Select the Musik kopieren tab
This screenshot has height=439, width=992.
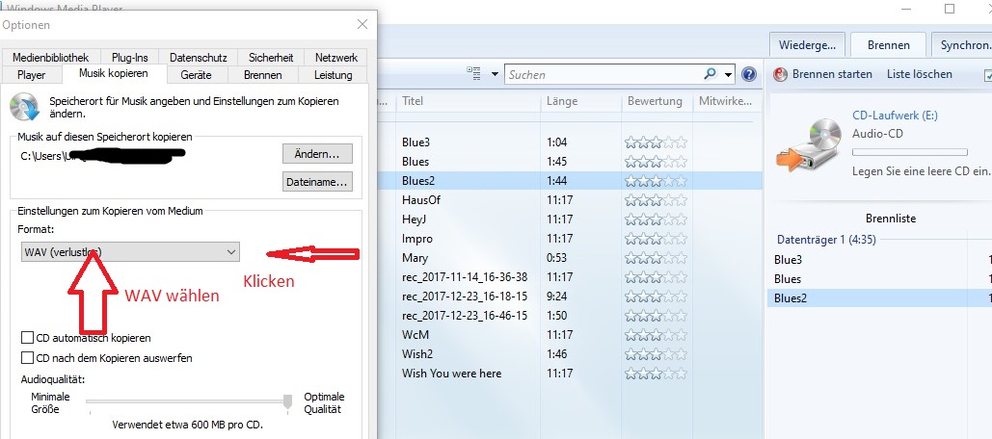pos(114,73)
